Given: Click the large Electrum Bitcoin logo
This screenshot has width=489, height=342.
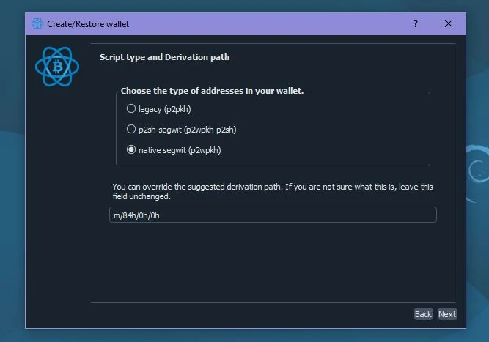Looking at the screenshot, I should (x=57, y=67).
